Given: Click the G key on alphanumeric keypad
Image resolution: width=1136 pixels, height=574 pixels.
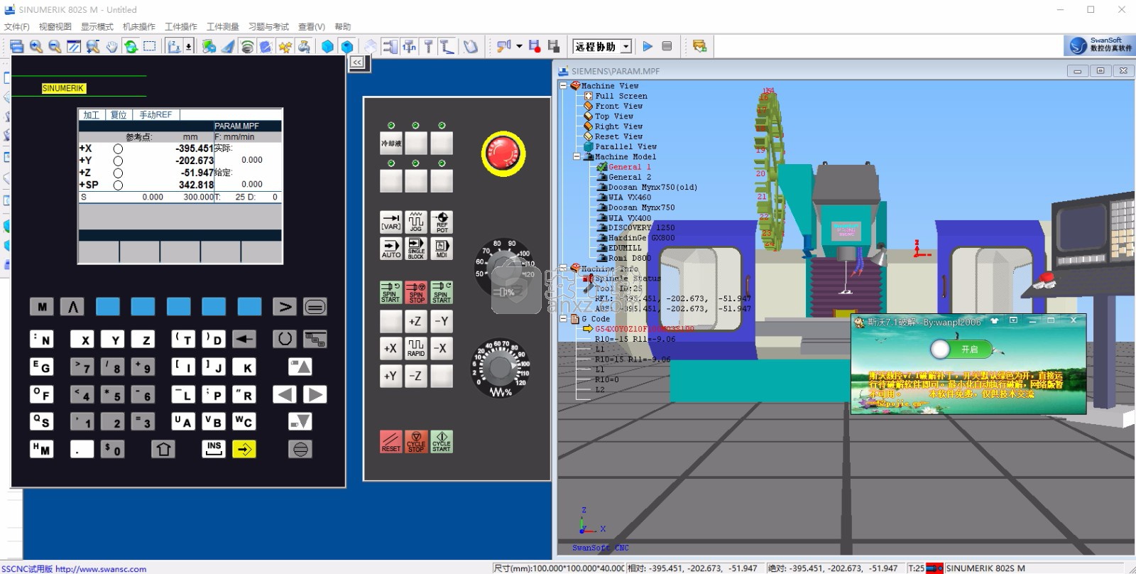Looking at the screenshot, I should coord(42,367).
